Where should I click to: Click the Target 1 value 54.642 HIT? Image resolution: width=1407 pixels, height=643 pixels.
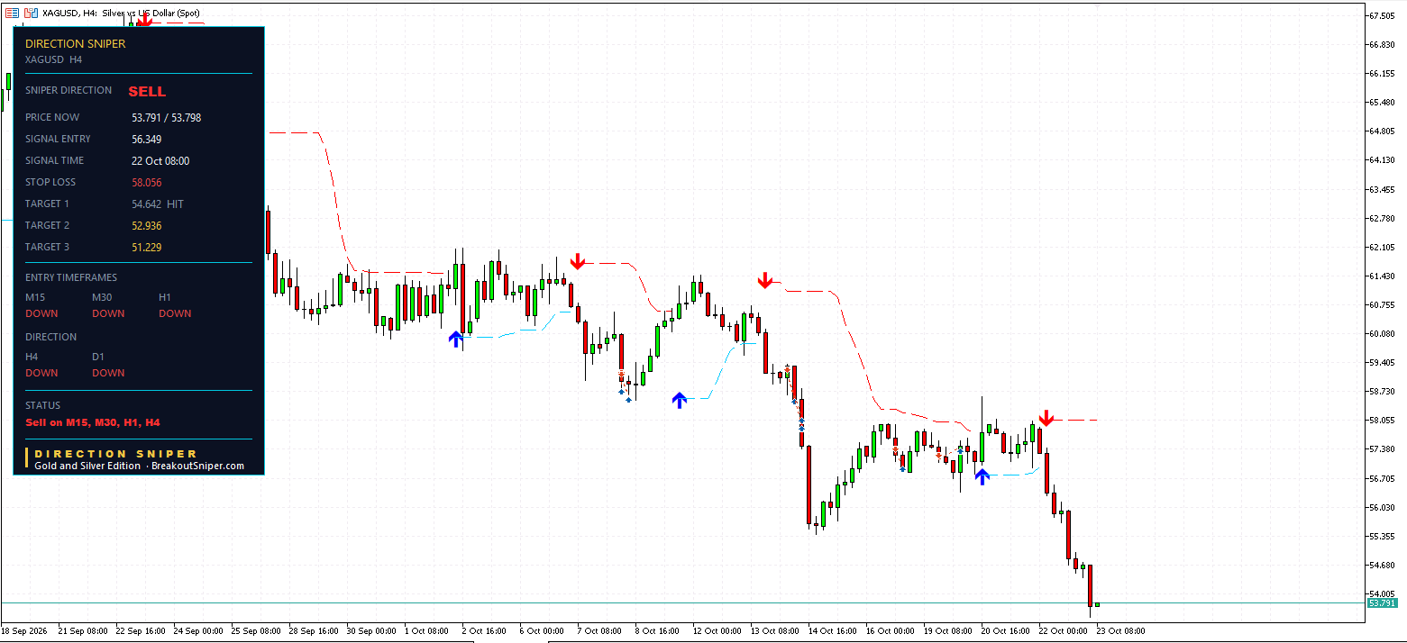pos(158,204)
